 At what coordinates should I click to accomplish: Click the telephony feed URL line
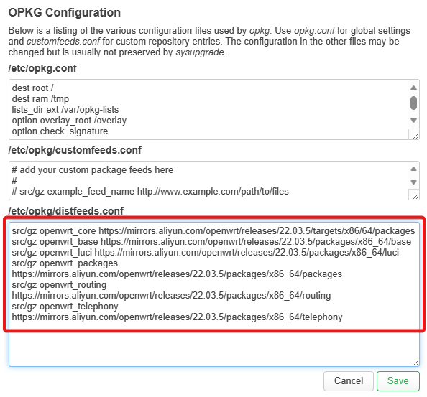177,317
